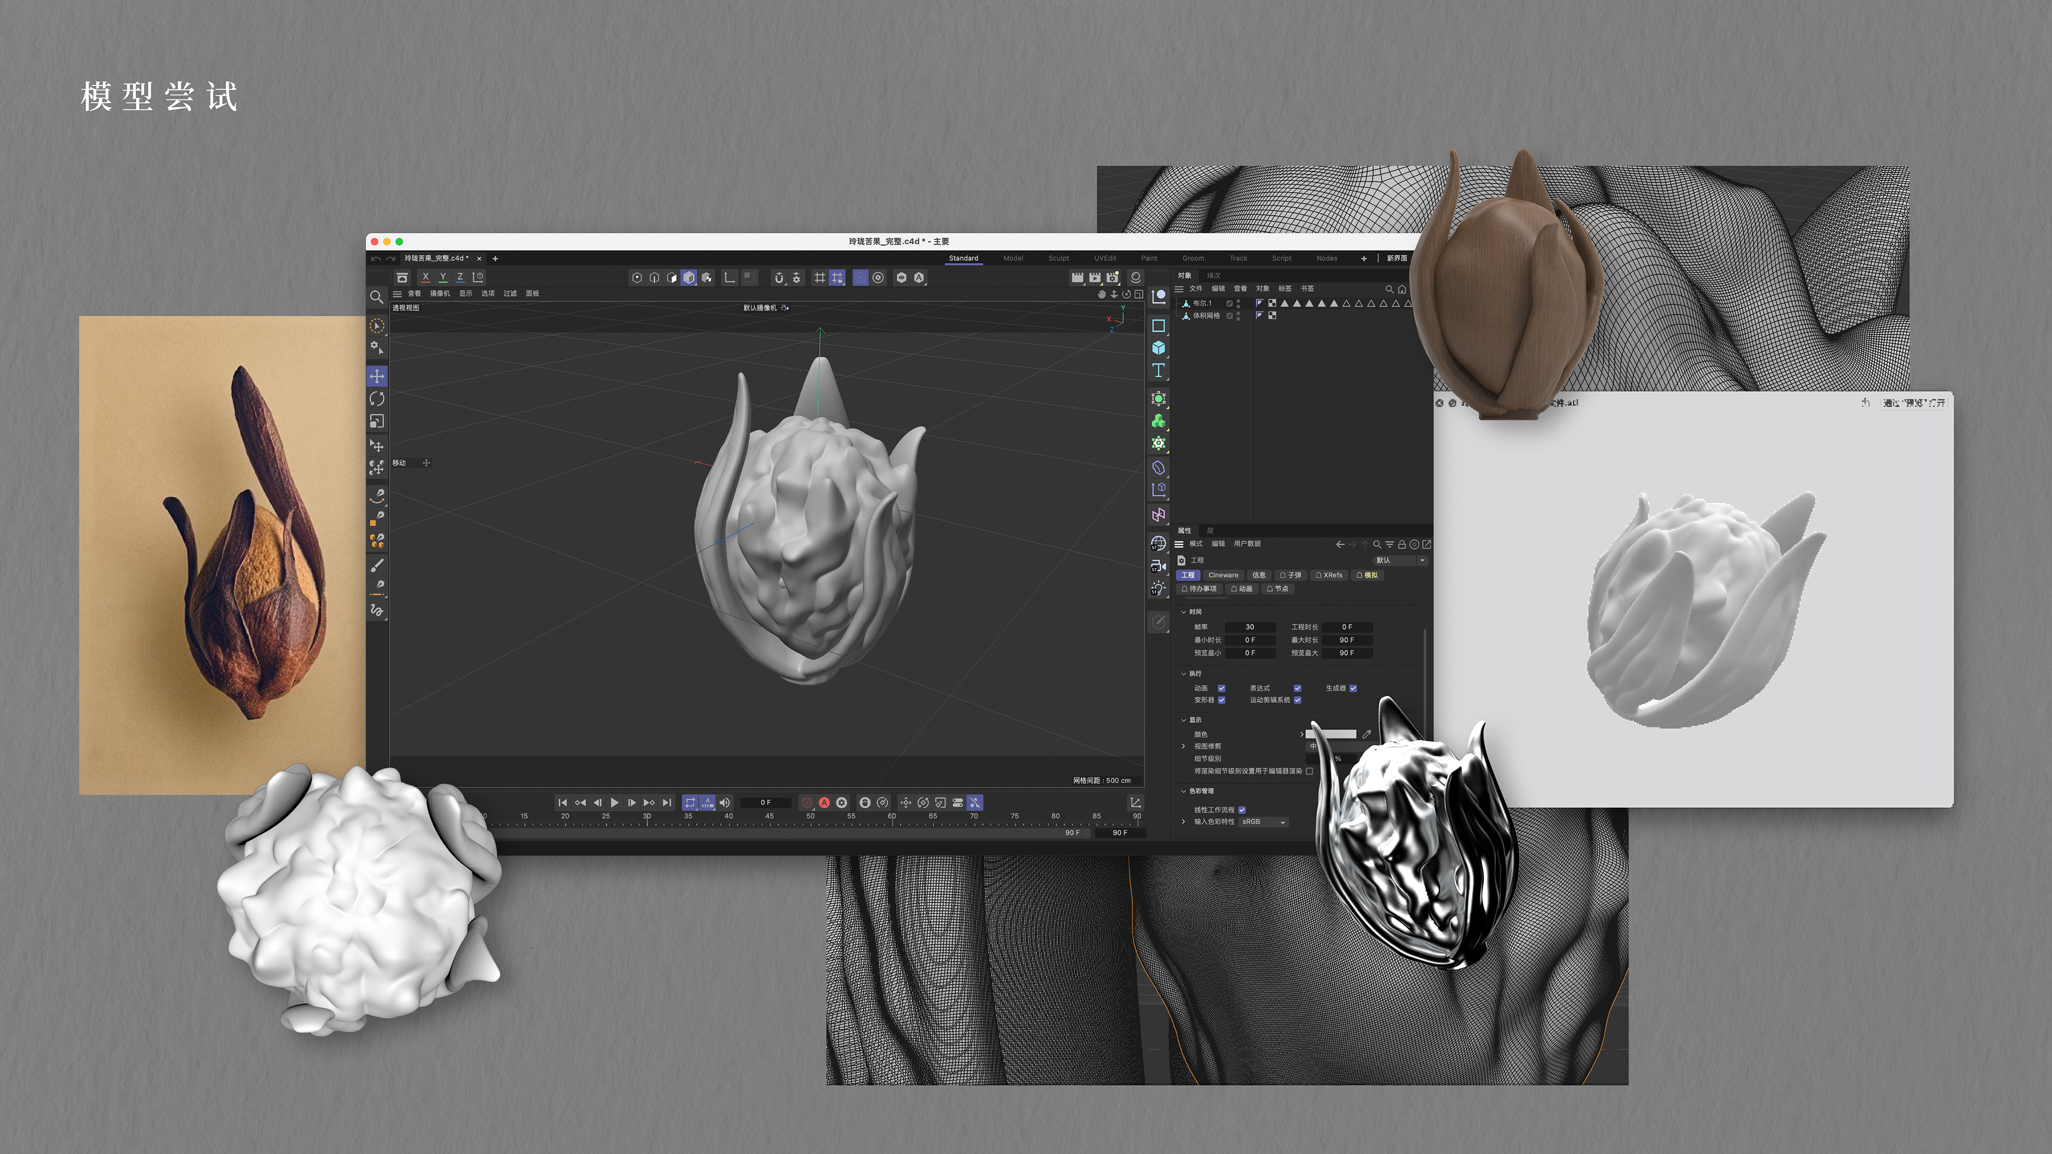Uncheck the 生成器 checkbox
Image resolution: width=2052 pixels, height=1154 pixels.
[1353, 688]
